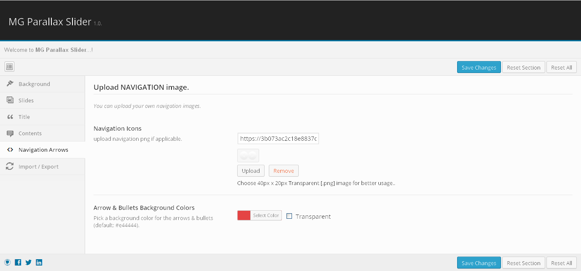Click the Background paintbrush icon
Image resolution: width=581 pixels, height=271 pixels.
point(10,83)
